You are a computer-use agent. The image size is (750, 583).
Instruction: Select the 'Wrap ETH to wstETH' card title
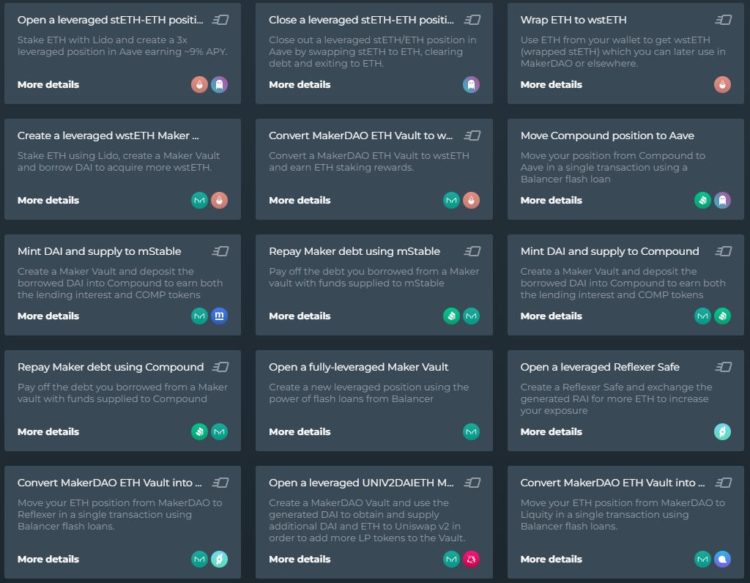pyautogui.click(x=573, y=20)
